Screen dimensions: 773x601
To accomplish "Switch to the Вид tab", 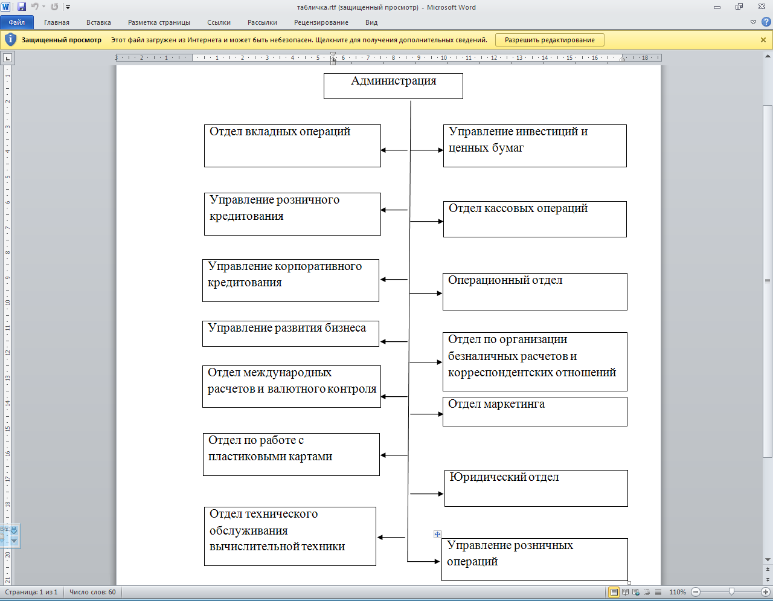I will [x=371, y=22].
